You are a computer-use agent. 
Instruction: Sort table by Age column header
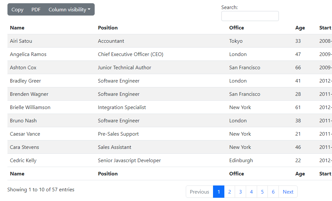click(300, 28)
